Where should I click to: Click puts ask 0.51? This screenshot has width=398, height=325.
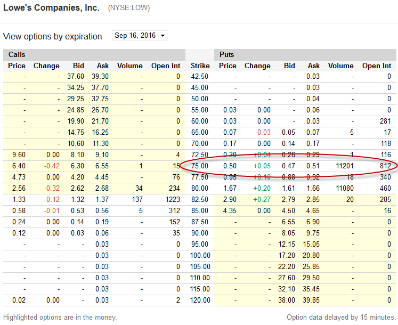pos(313,166)
